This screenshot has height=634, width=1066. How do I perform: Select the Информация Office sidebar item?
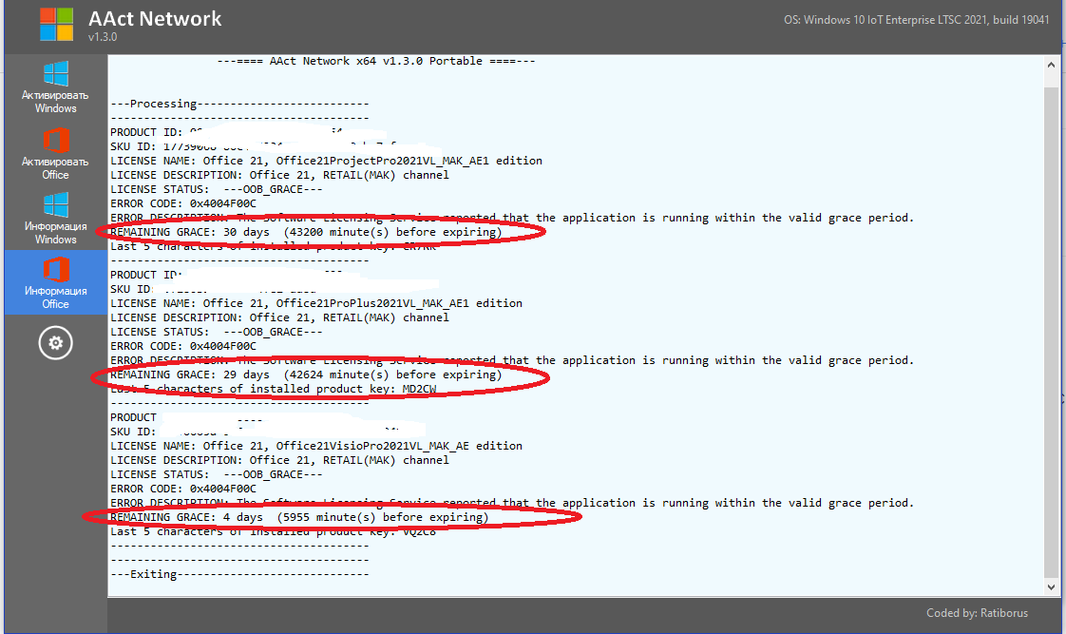(x=55, y=282)
